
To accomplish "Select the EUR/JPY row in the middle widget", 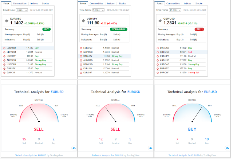I will point(104,69).
